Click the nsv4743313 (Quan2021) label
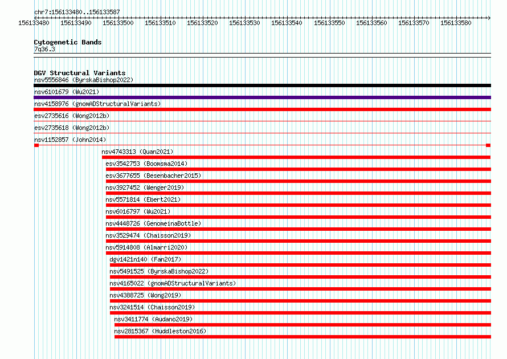 click(137, 152)
